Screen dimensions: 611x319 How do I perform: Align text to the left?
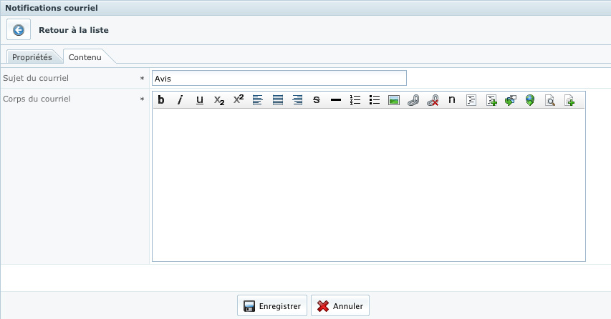(258, 100)
